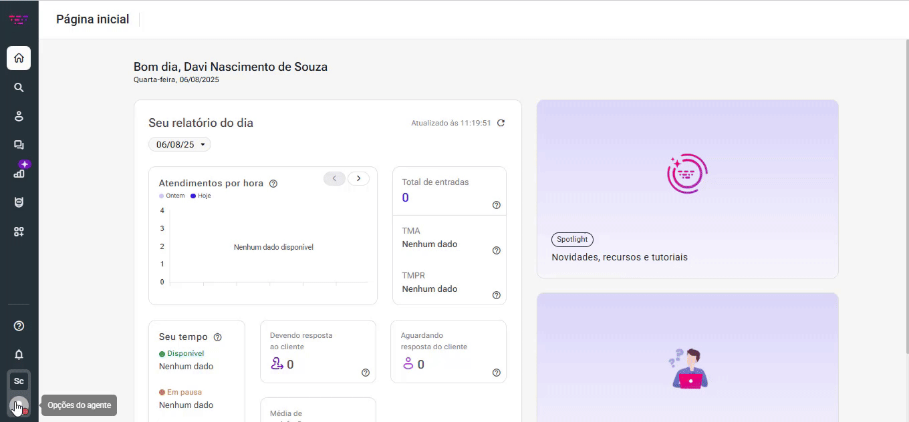Viewport: 909px width, 422px height.
Task: Open the contacts person icon in sidebar
Action: point(19,116)
